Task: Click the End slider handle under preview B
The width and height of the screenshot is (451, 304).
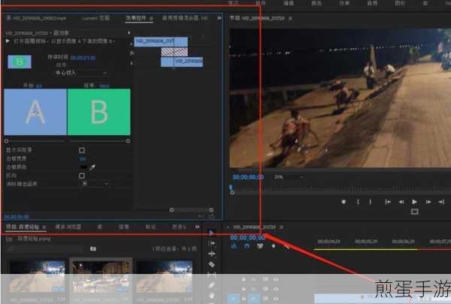Action: pos(128,141)
